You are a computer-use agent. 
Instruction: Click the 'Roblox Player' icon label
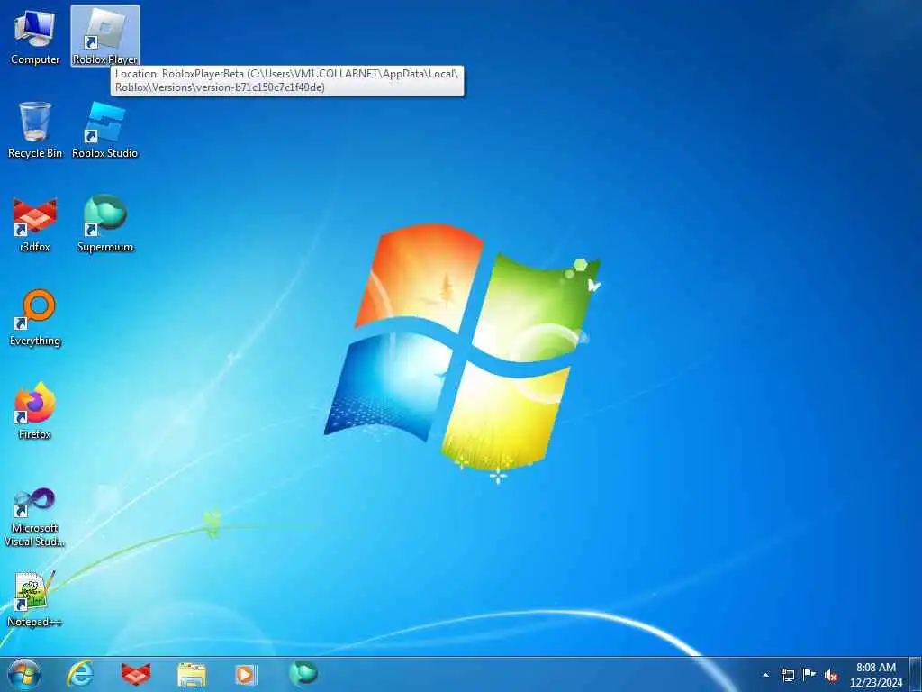point(105,59)
